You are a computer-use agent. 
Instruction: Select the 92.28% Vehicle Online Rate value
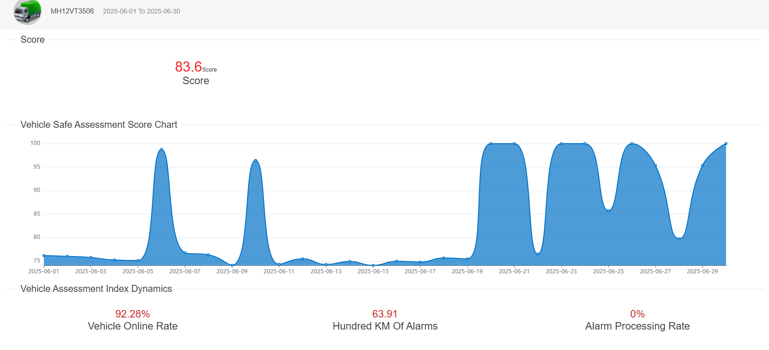[x=133, y=314]
